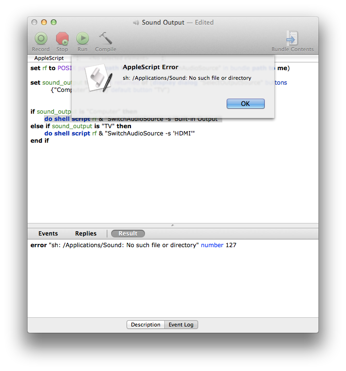Screen dimensions: 346x371
Task: Click the 'end if' line in script
Action: (40, 141)
